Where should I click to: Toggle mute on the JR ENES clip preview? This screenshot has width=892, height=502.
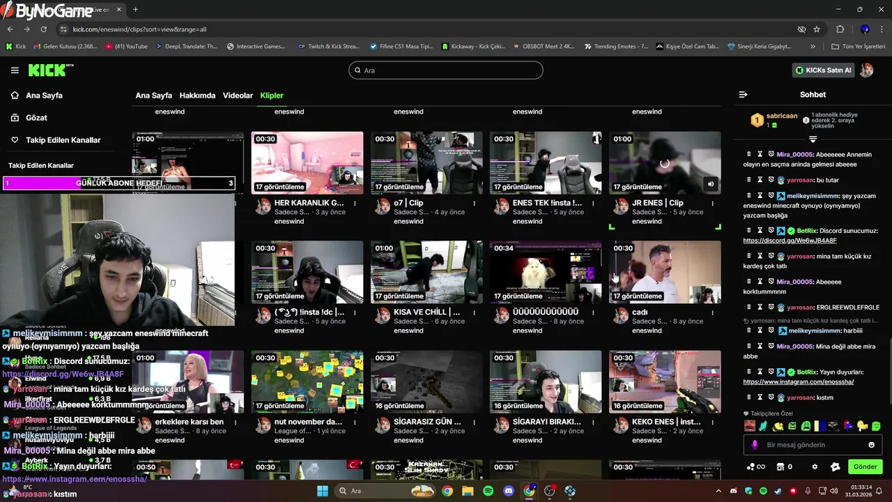711,184
